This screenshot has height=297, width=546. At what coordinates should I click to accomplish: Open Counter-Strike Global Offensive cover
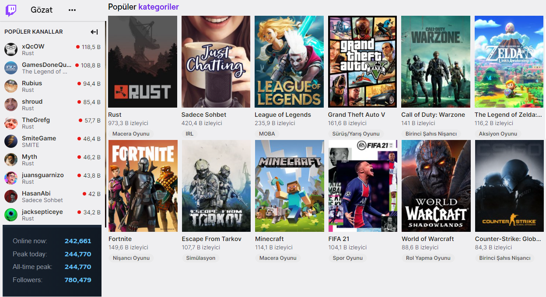(x=509, y=186)
